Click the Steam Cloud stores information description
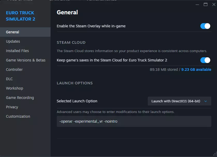 click(132, 51)
